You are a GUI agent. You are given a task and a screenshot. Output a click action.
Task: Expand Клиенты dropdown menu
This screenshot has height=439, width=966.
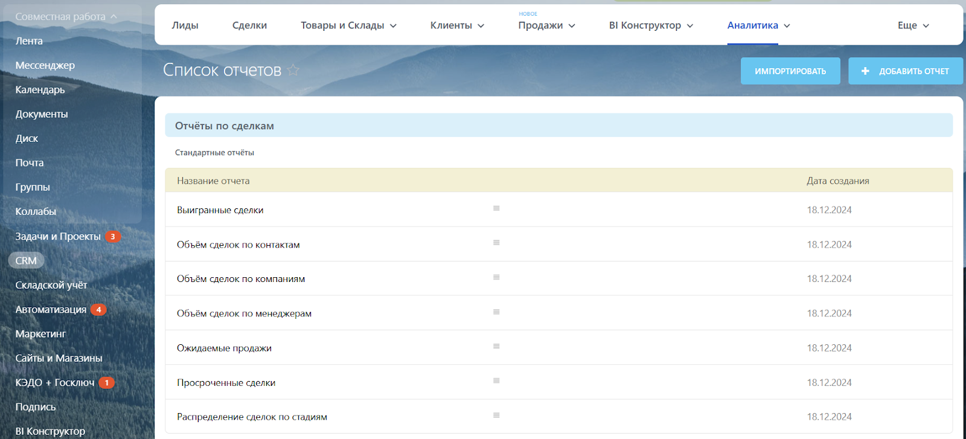(481, 26)
